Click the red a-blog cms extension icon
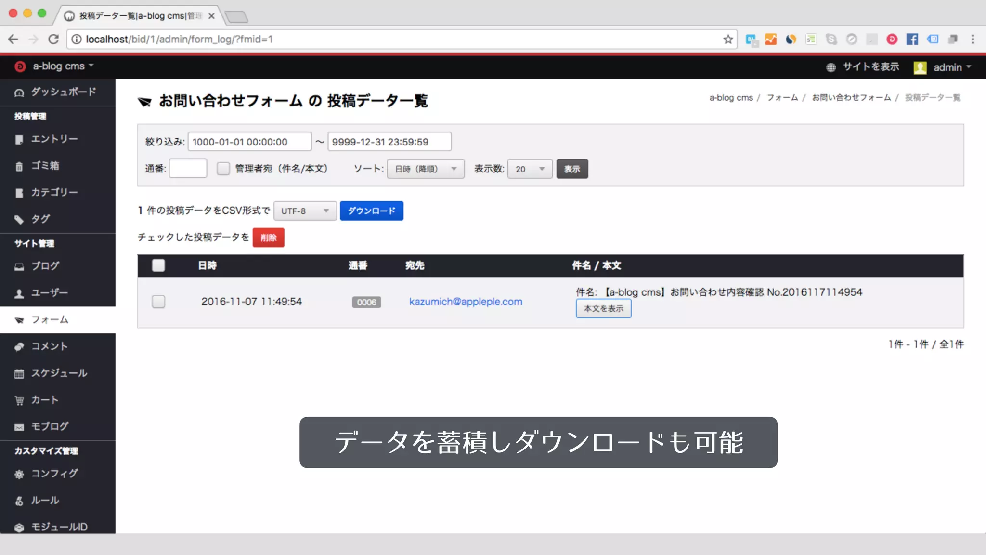986x555 pixels. (892, 39)
